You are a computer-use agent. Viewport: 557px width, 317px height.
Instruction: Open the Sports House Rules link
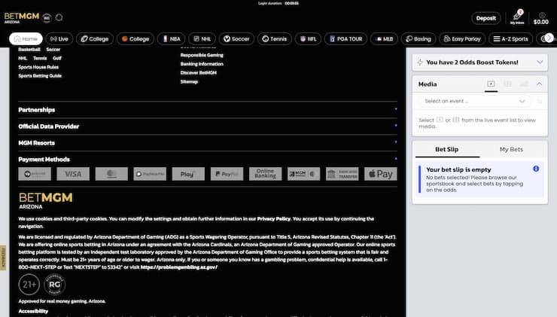38,67
